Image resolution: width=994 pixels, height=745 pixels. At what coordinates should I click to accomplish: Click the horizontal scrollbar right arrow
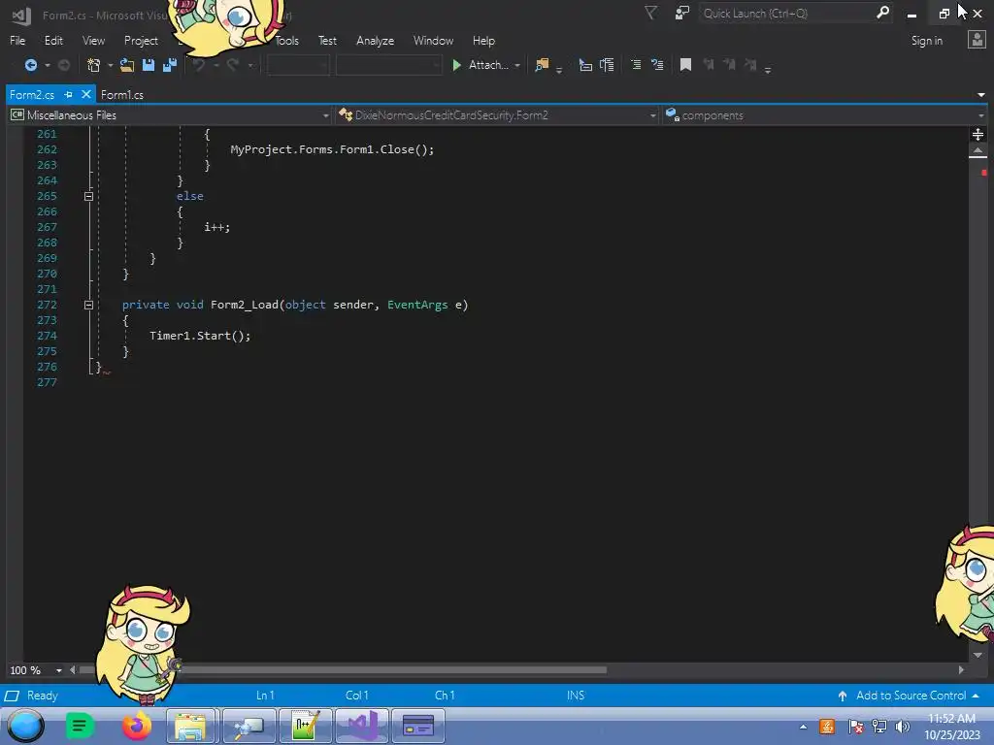[x=961, y=669]
